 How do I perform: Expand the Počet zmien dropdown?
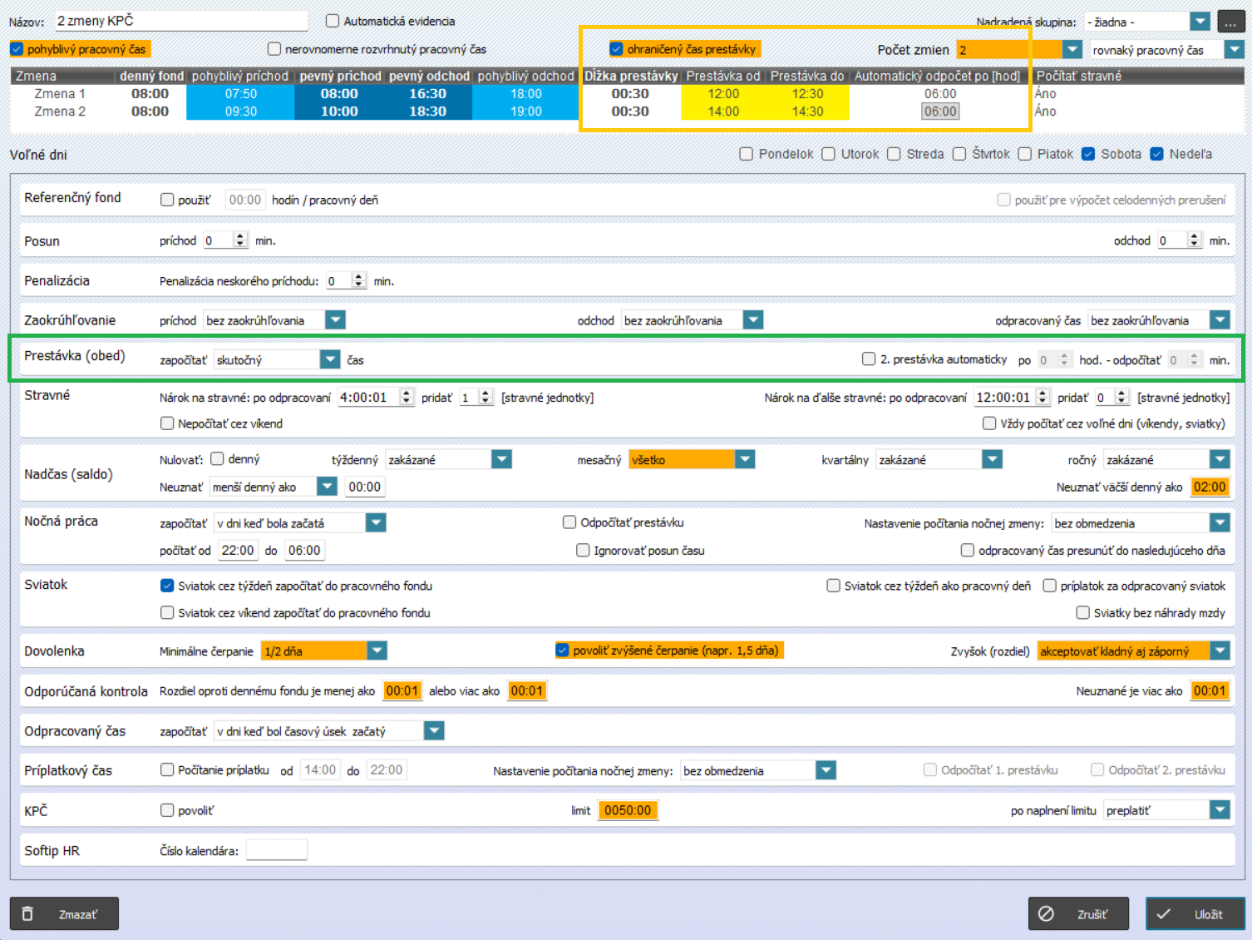coord(1072,50)
